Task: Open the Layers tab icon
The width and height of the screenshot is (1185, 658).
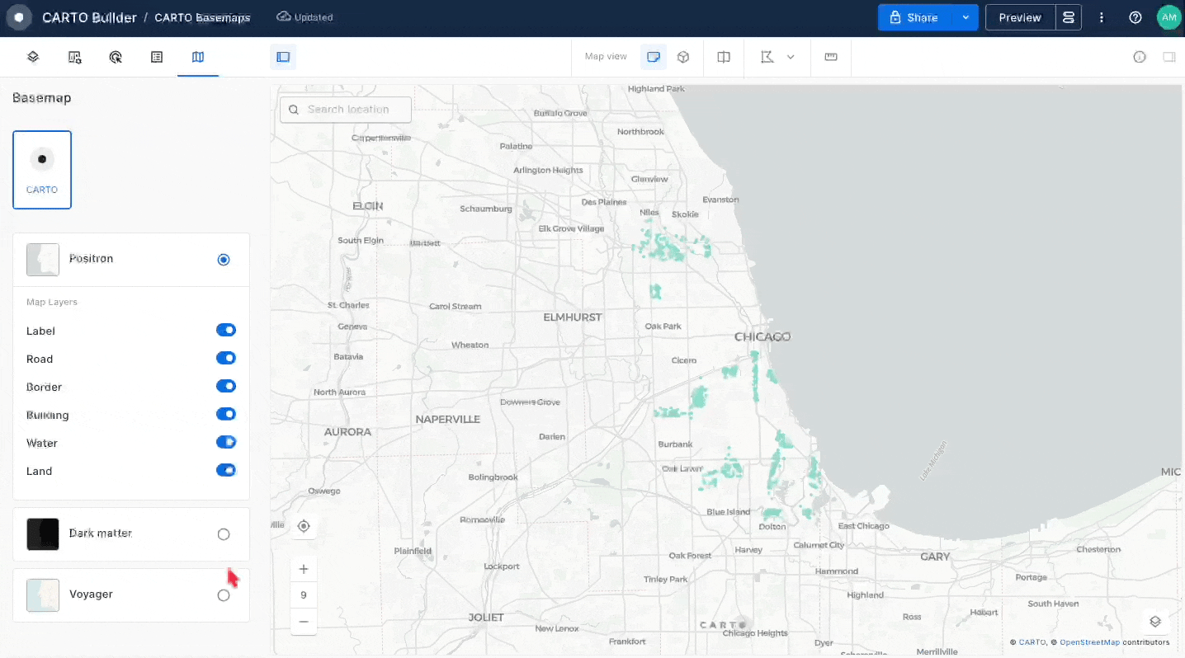Action: tap(33, 57)
